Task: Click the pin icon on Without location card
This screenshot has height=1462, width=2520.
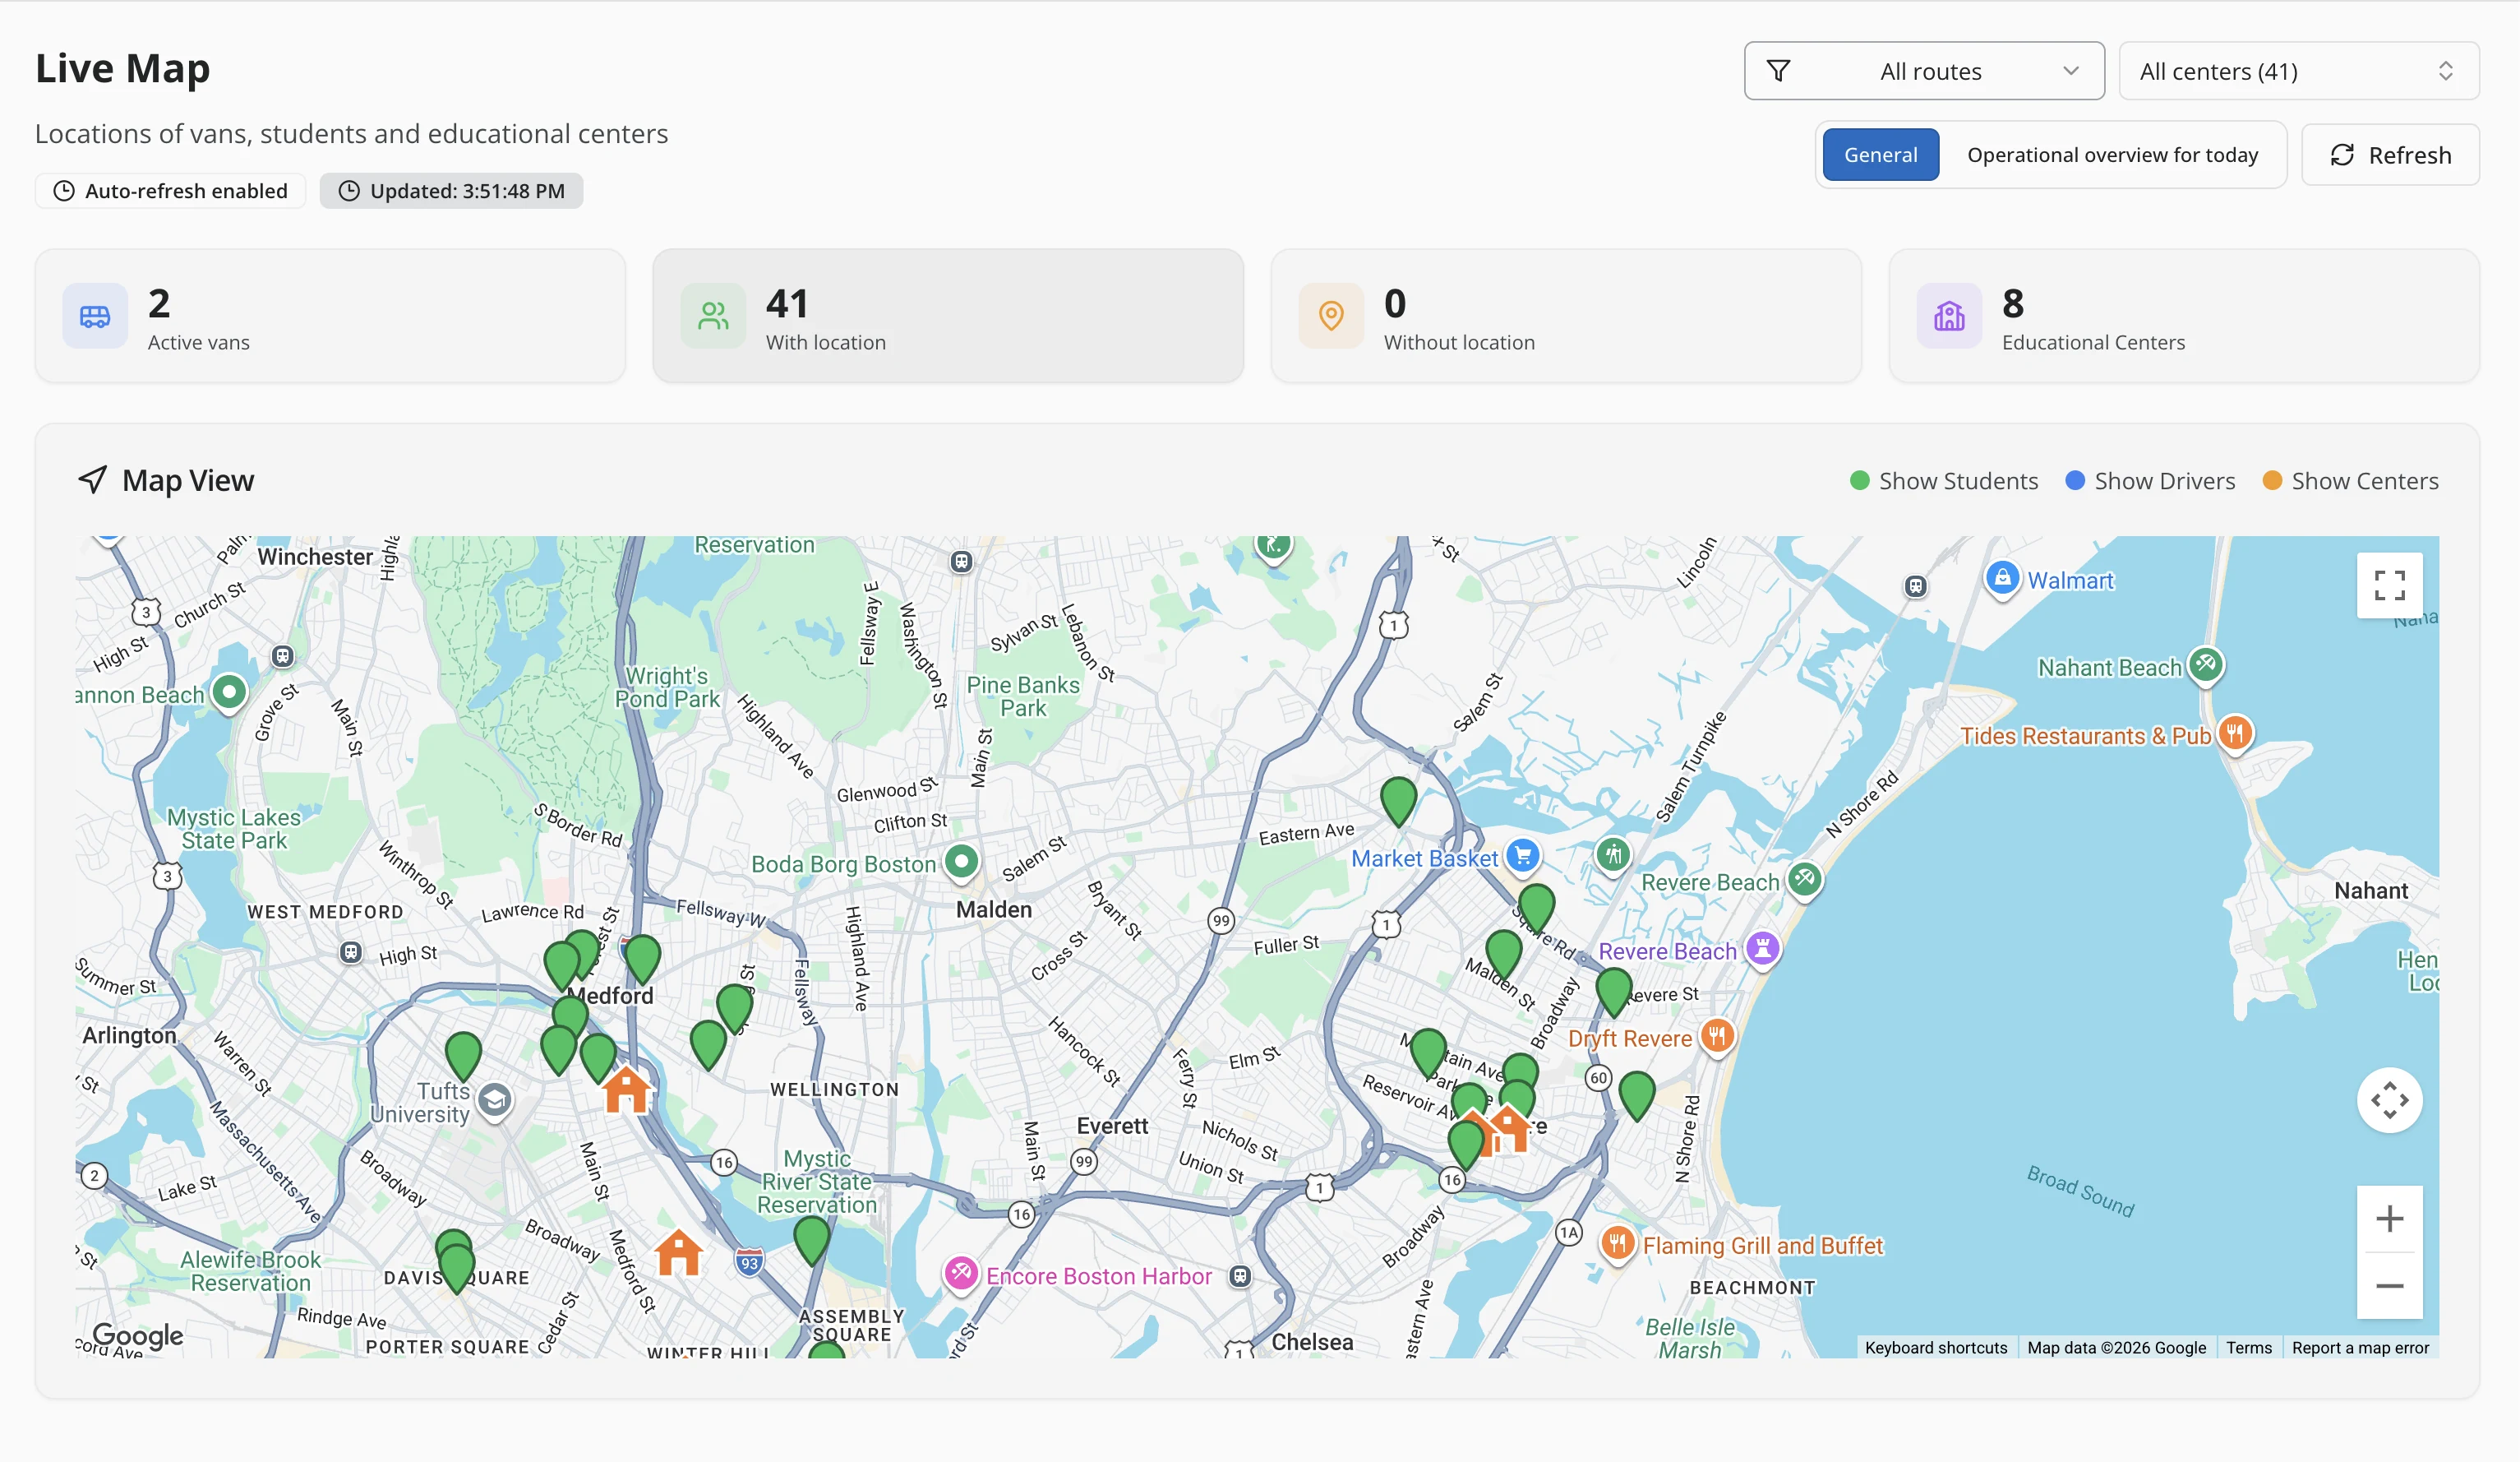Action: tap(1331, 317)
